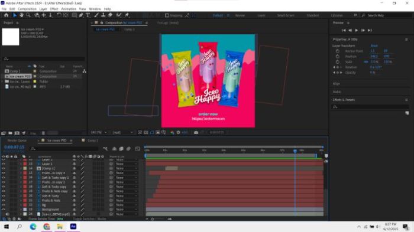The image size is (414, 232).
Task: Switch to the Small Screen workspace
Action: pos(286,15)
